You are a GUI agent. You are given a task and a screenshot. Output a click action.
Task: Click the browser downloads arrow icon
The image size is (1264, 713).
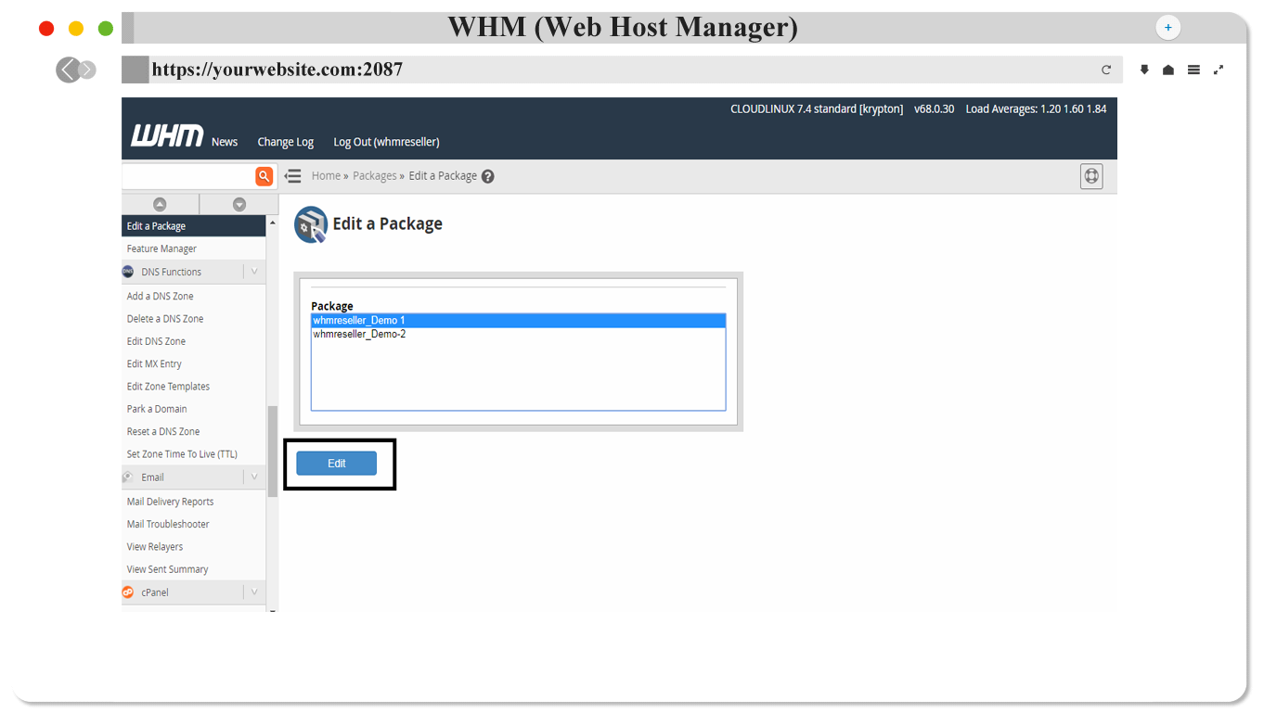[x=1144, y=70]
